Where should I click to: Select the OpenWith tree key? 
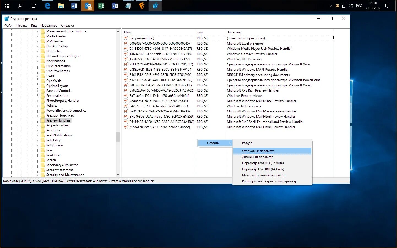(x=54, y=81)
